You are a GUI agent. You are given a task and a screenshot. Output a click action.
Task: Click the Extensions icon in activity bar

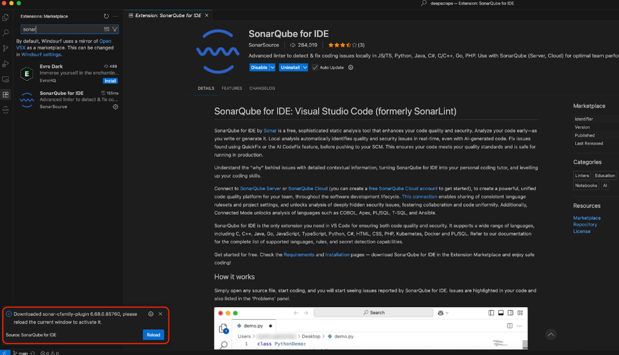point(6,94)
